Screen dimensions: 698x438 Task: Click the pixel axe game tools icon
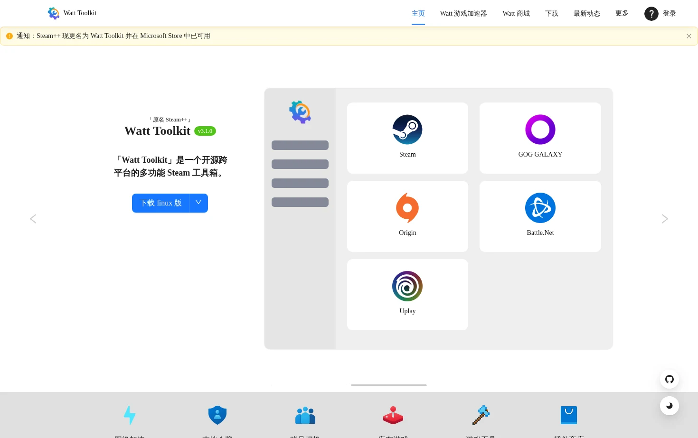pos(481,415)
